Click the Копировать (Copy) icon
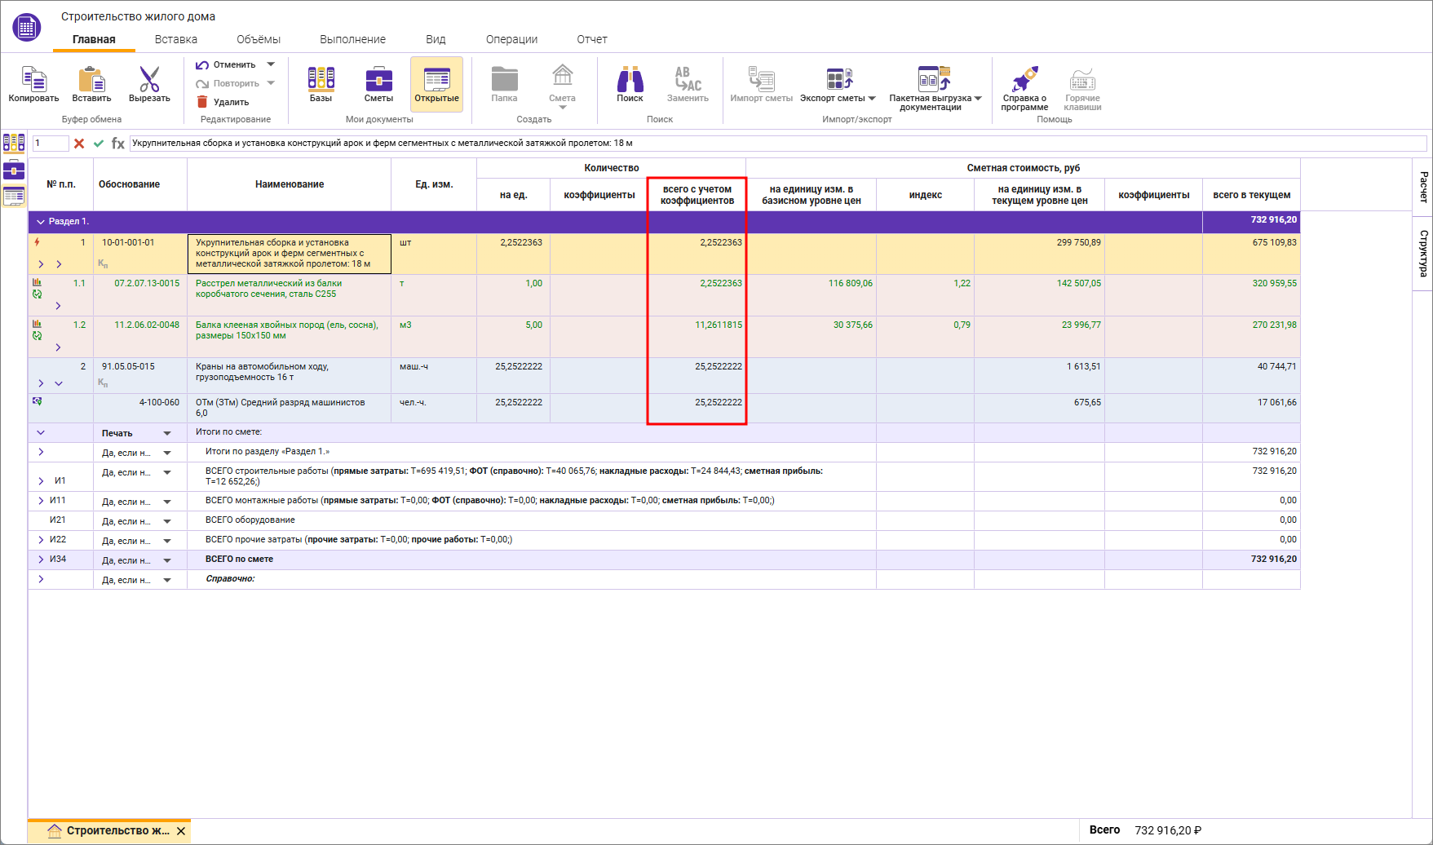The height and width of the screenshot is (845, 1433). (33, 80)
